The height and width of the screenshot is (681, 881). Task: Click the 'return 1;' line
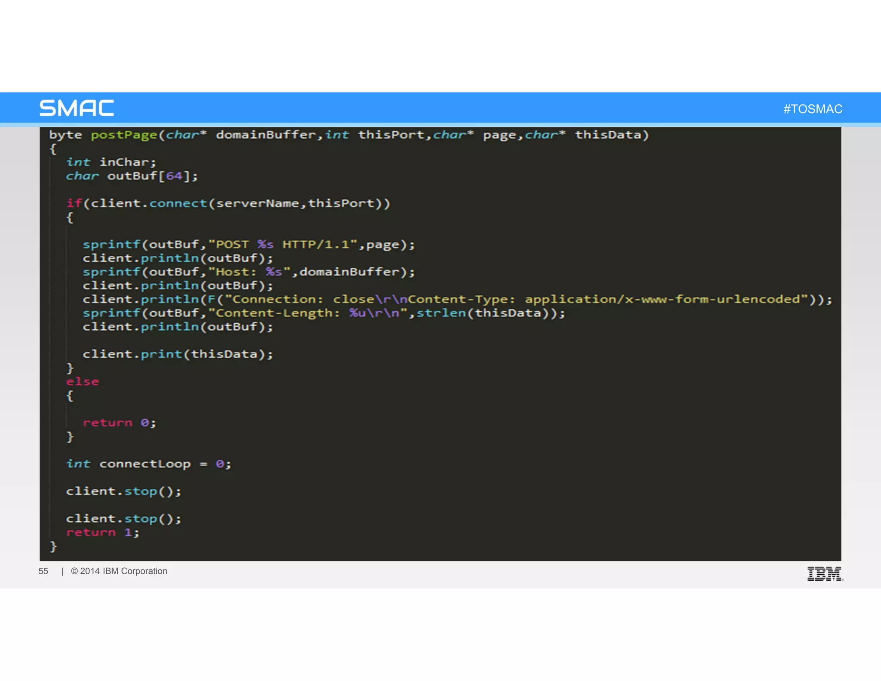(x=103, y=532)
